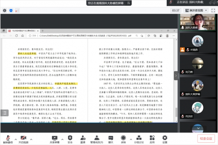
Task: Open breakout group discussion
Action: (139, 139)
